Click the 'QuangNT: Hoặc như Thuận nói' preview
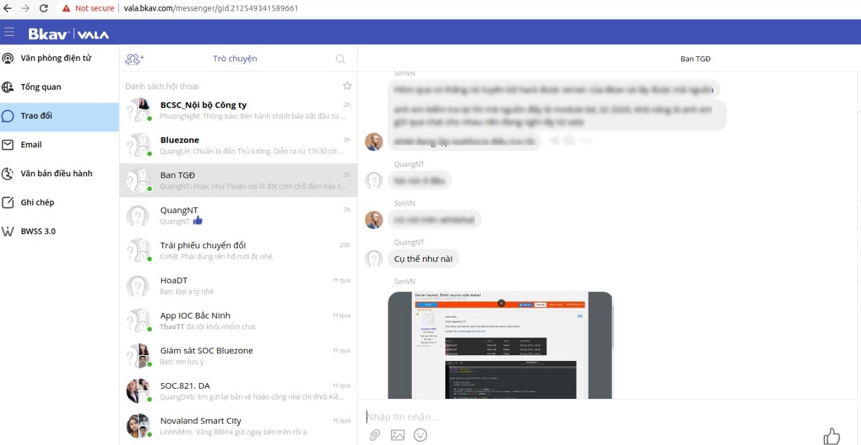 pos(253,186)
